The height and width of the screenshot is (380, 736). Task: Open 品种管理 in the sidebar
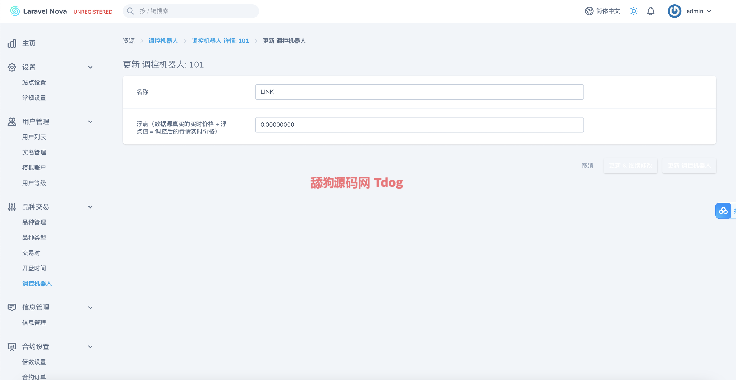point(34,222)
